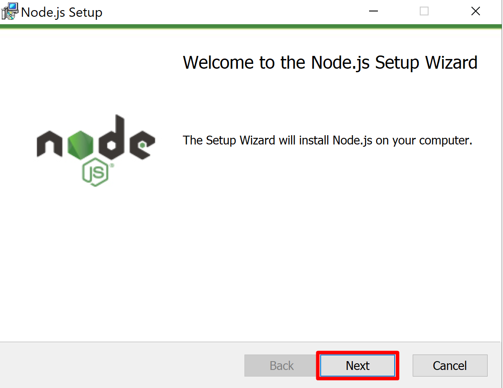Click the disabled maximize button
The image size is (503, 388).
click(x=424, y=11)
